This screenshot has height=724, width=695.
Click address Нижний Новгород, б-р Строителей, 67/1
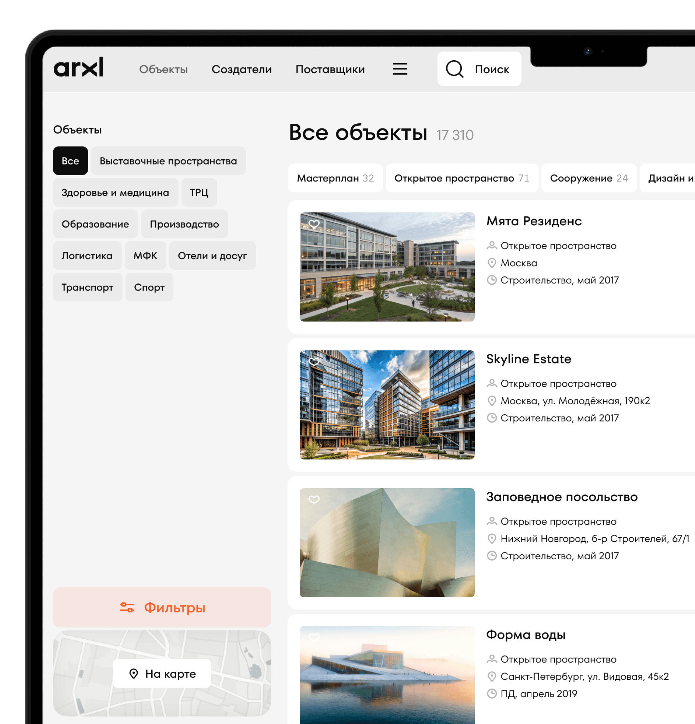[595, 539]
